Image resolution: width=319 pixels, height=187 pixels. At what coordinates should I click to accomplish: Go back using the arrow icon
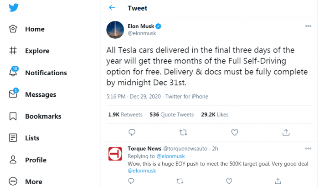[112, 8]
